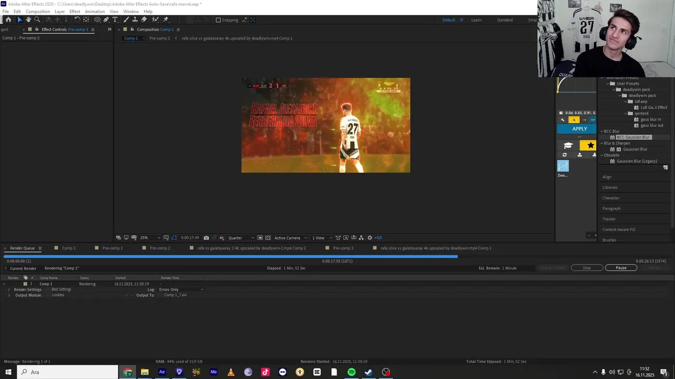Stop the current render
The width and height of the screenshot is (675, 379).
[x=586, y=268]
